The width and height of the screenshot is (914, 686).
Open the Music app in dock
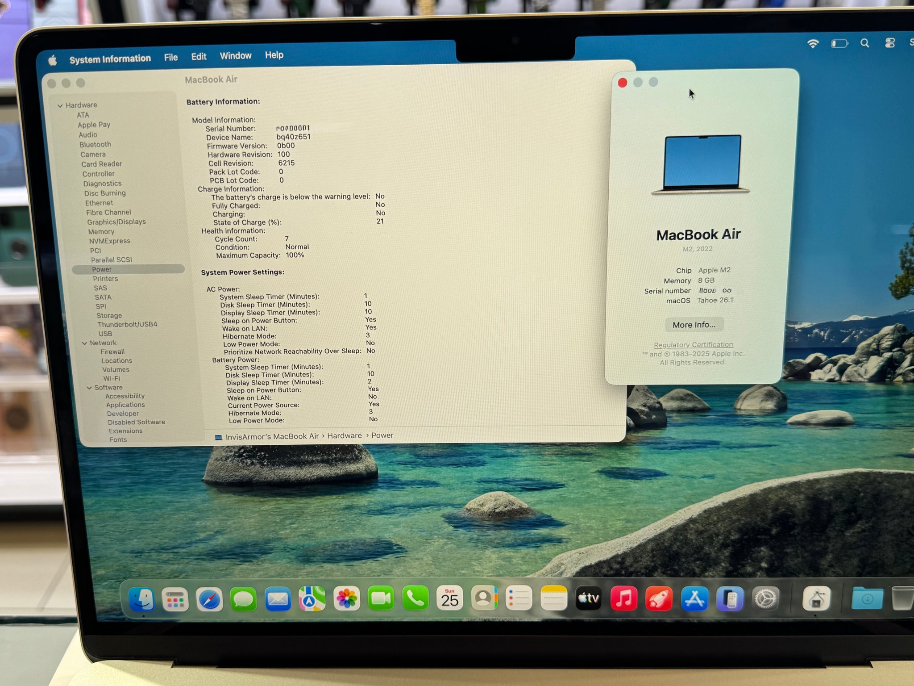point(623,598)
